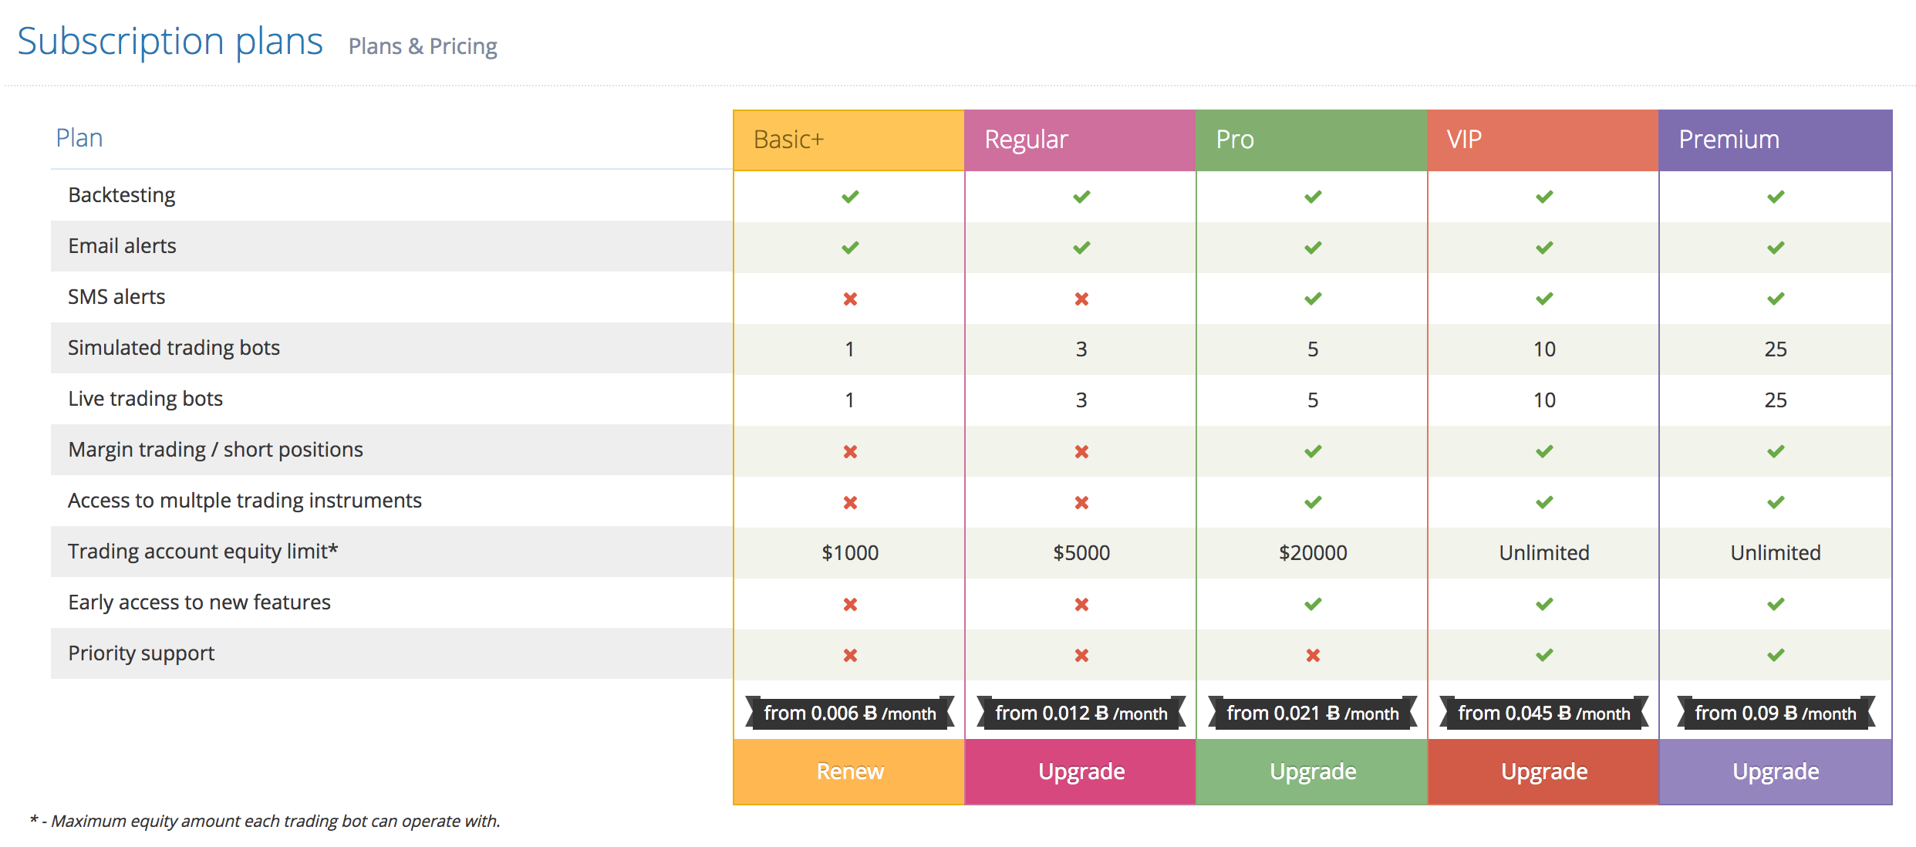Click the Pro Priority support red X

[x=1313, y=655]
